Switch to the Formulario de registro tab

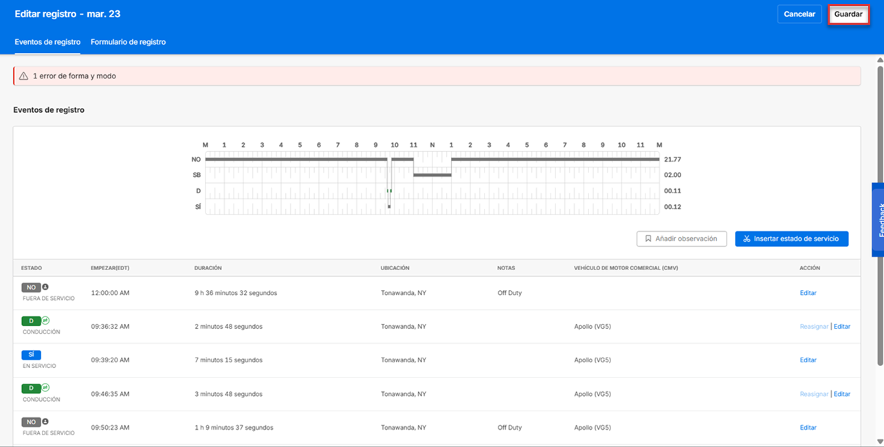[x=129, y=41]
